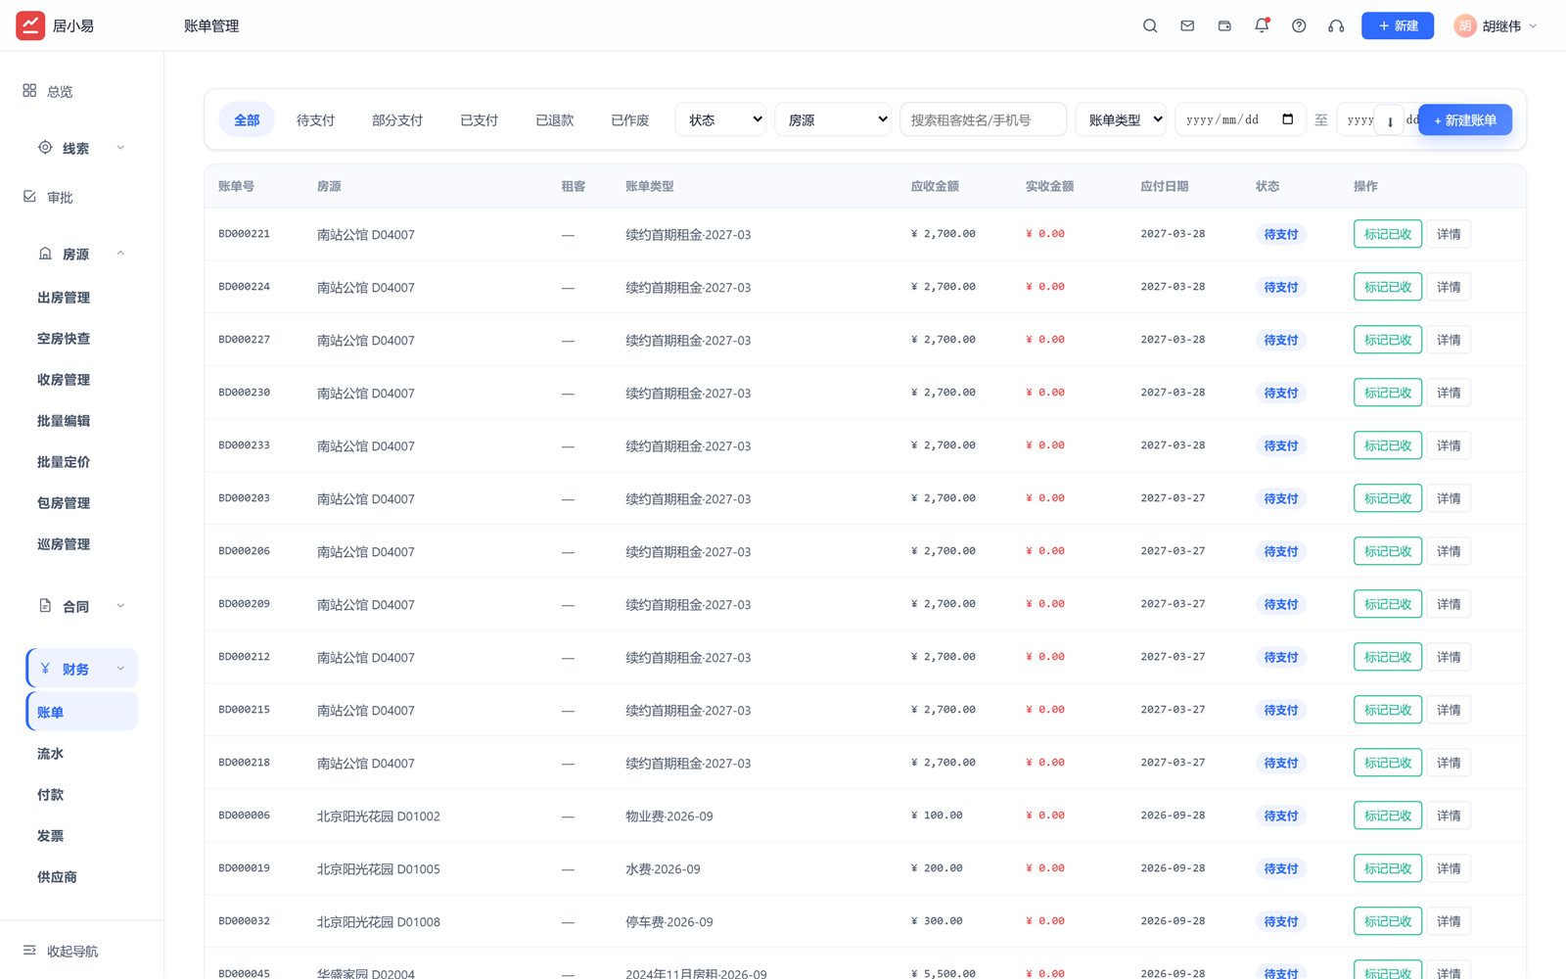This screenshot has width=1566, height=979.
Task: Click the download arrow button beside date filter
Action: click(x=1389, y=120)
